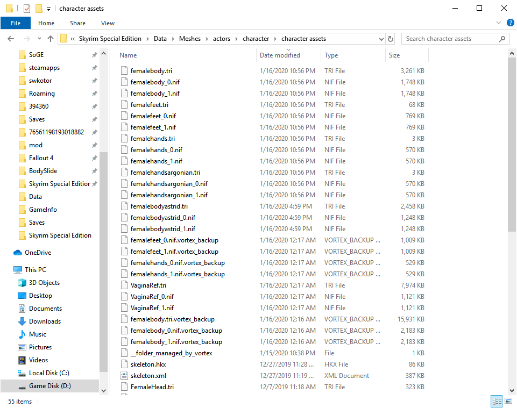Click the search magnifier icon
The height and width of the screenshot is (408, 517).
coord(502,39)
